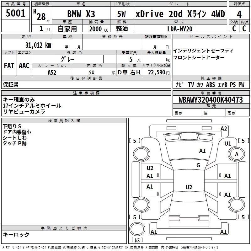This screenshot has width=251, height=251.
Task: Click the color number A52 cell
Action: coord(52,72)
